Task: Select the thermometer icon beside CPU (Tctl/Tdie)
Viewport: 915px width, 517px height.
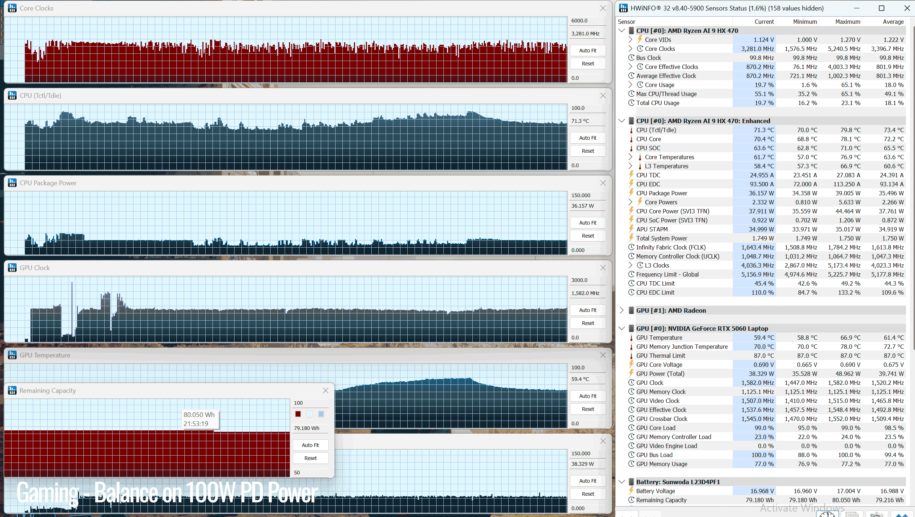Action: click(x=631, y=130)
